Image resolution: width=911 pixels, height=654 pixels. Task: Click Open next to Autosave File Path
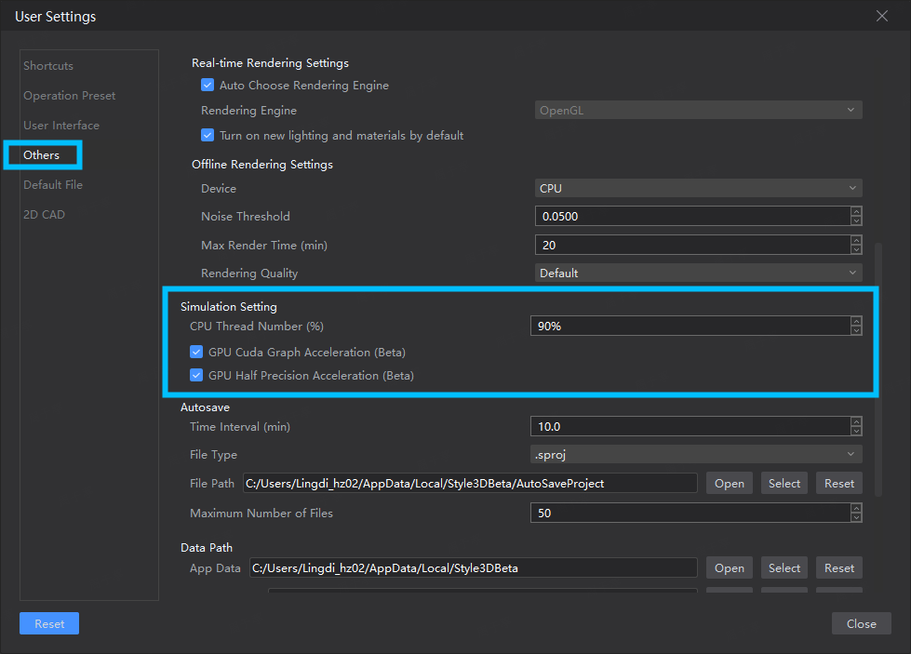729,484
